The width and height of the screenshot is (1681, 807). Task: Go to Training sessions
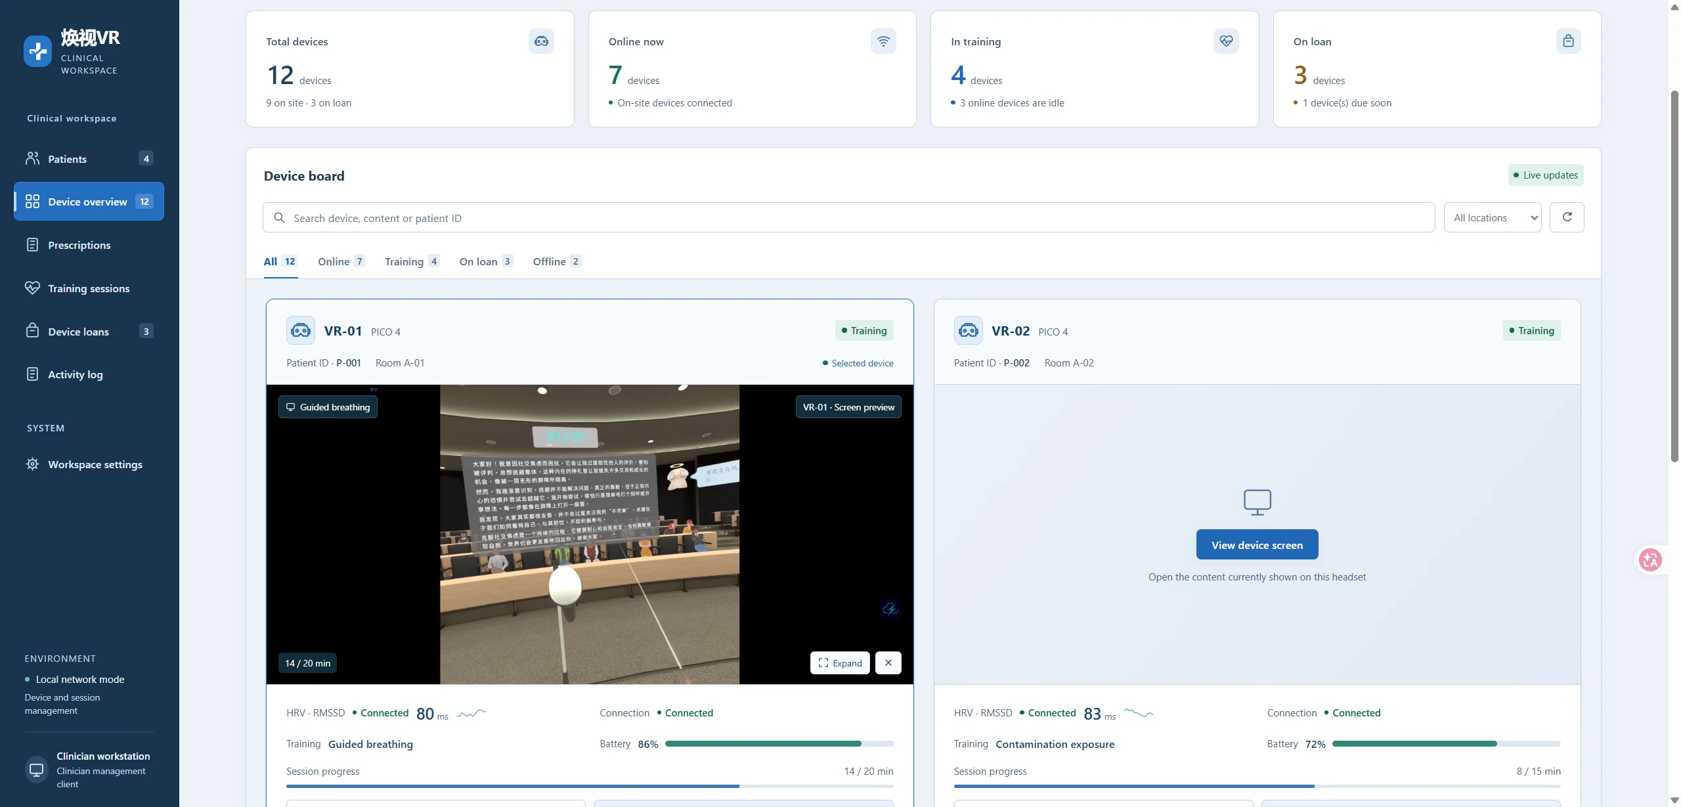[x=89, y=288]
